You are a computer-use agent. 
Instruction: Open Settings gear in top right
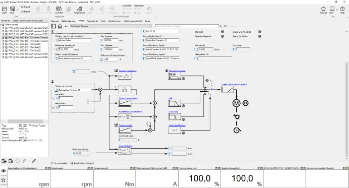click(x=323, y=9)
